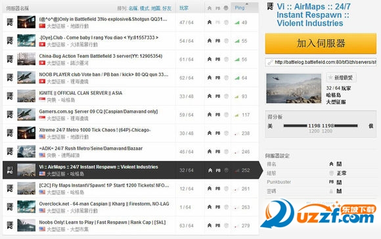Viewport: 381px width, 239px height.
Task: Click the China flag on NOOB PLAYER club row
Action: pyautogui.click(x=42, y=81)
